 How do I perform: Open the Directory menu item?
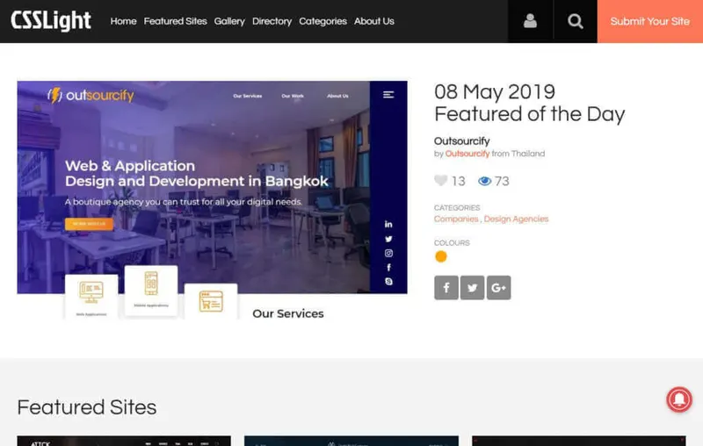click(x=272, y=21)
